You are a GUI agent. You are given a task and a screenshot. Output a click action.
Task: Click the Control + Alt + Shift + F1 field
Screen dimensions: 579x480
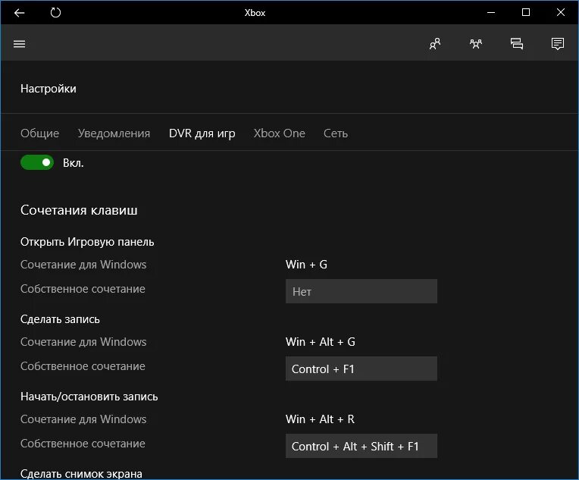pyautogui.click(x=361, y=446)
